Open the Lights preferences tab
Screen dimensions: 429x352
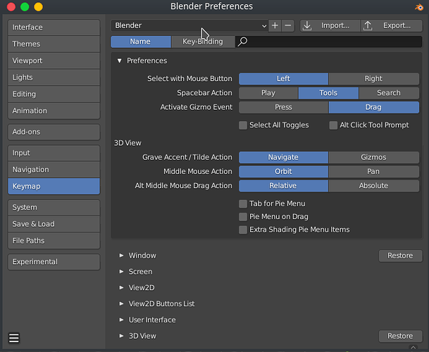tap(54, 77)
